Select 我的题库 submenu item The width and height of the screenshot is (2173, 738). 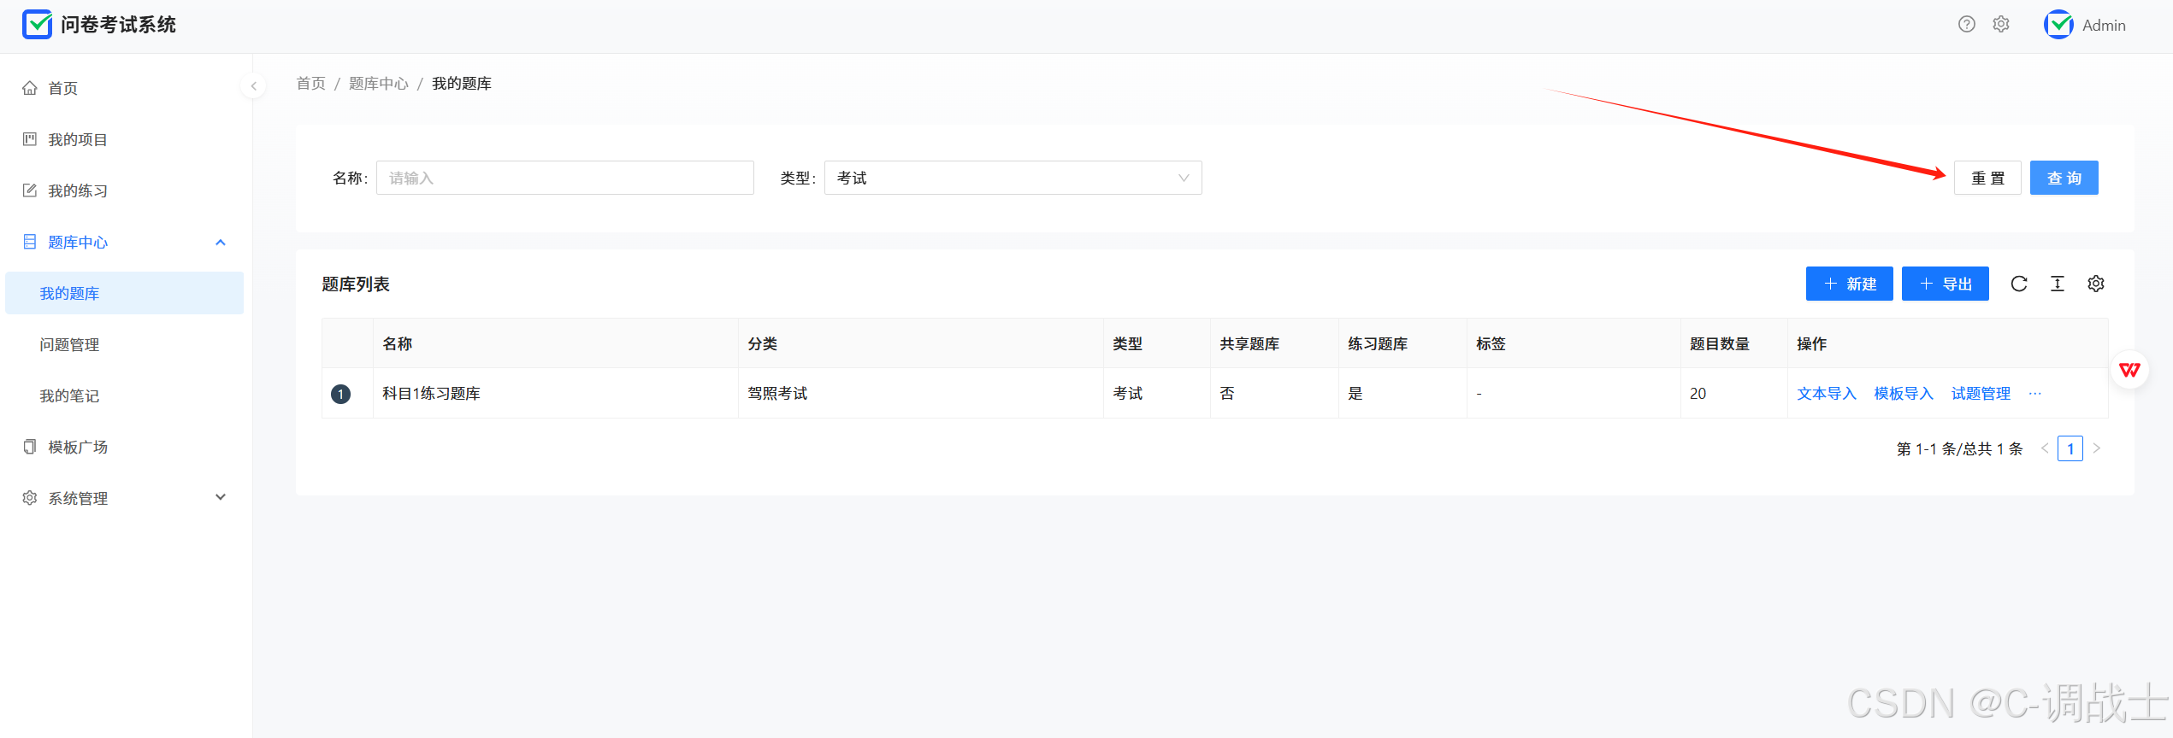point(125,293)
